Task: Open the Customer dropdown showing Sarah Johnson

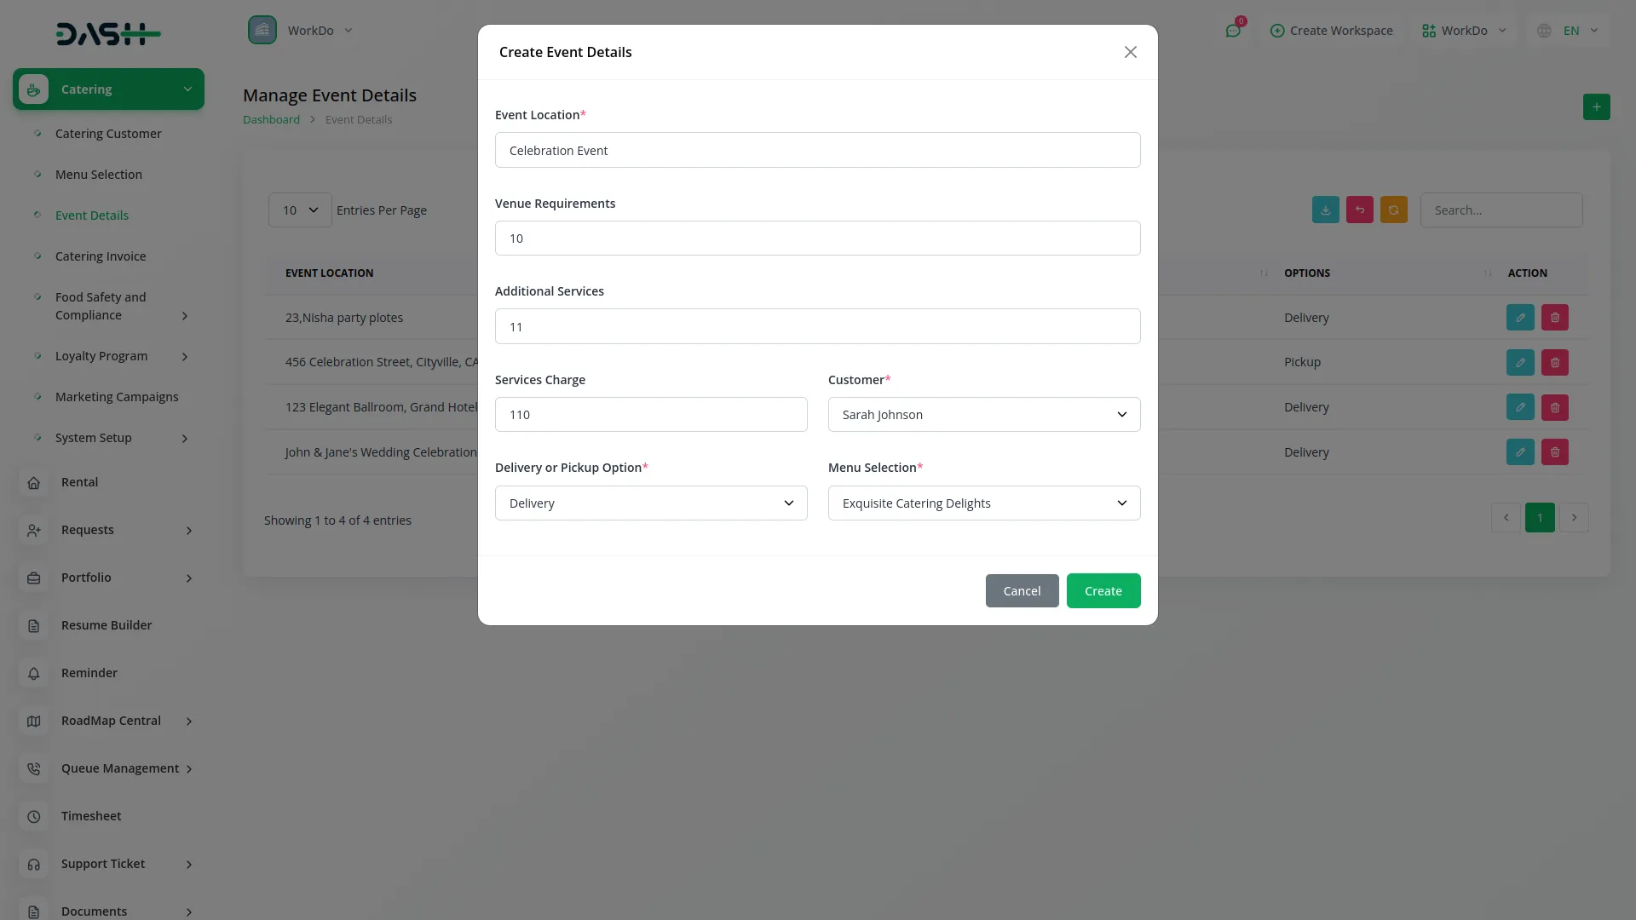Action: click(983, 415)
